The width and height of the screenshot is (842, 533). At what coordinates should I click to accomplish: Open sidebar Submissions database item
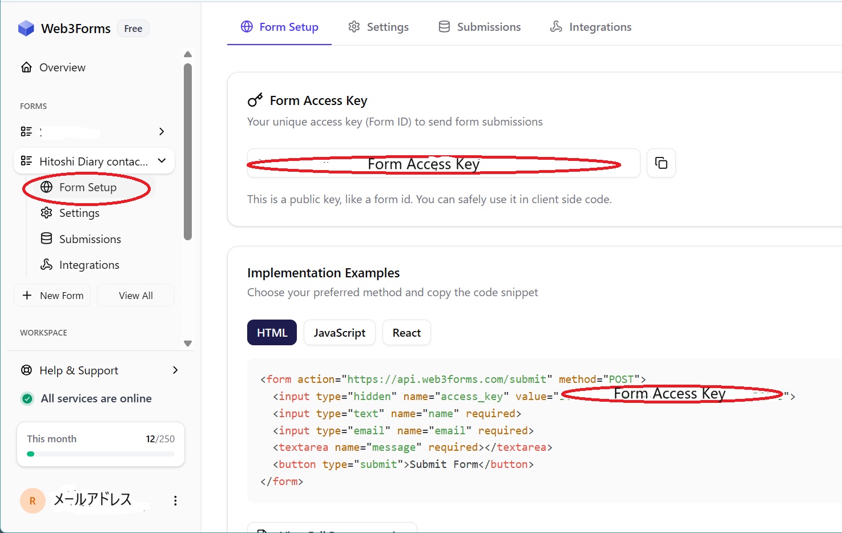point(90,239)
